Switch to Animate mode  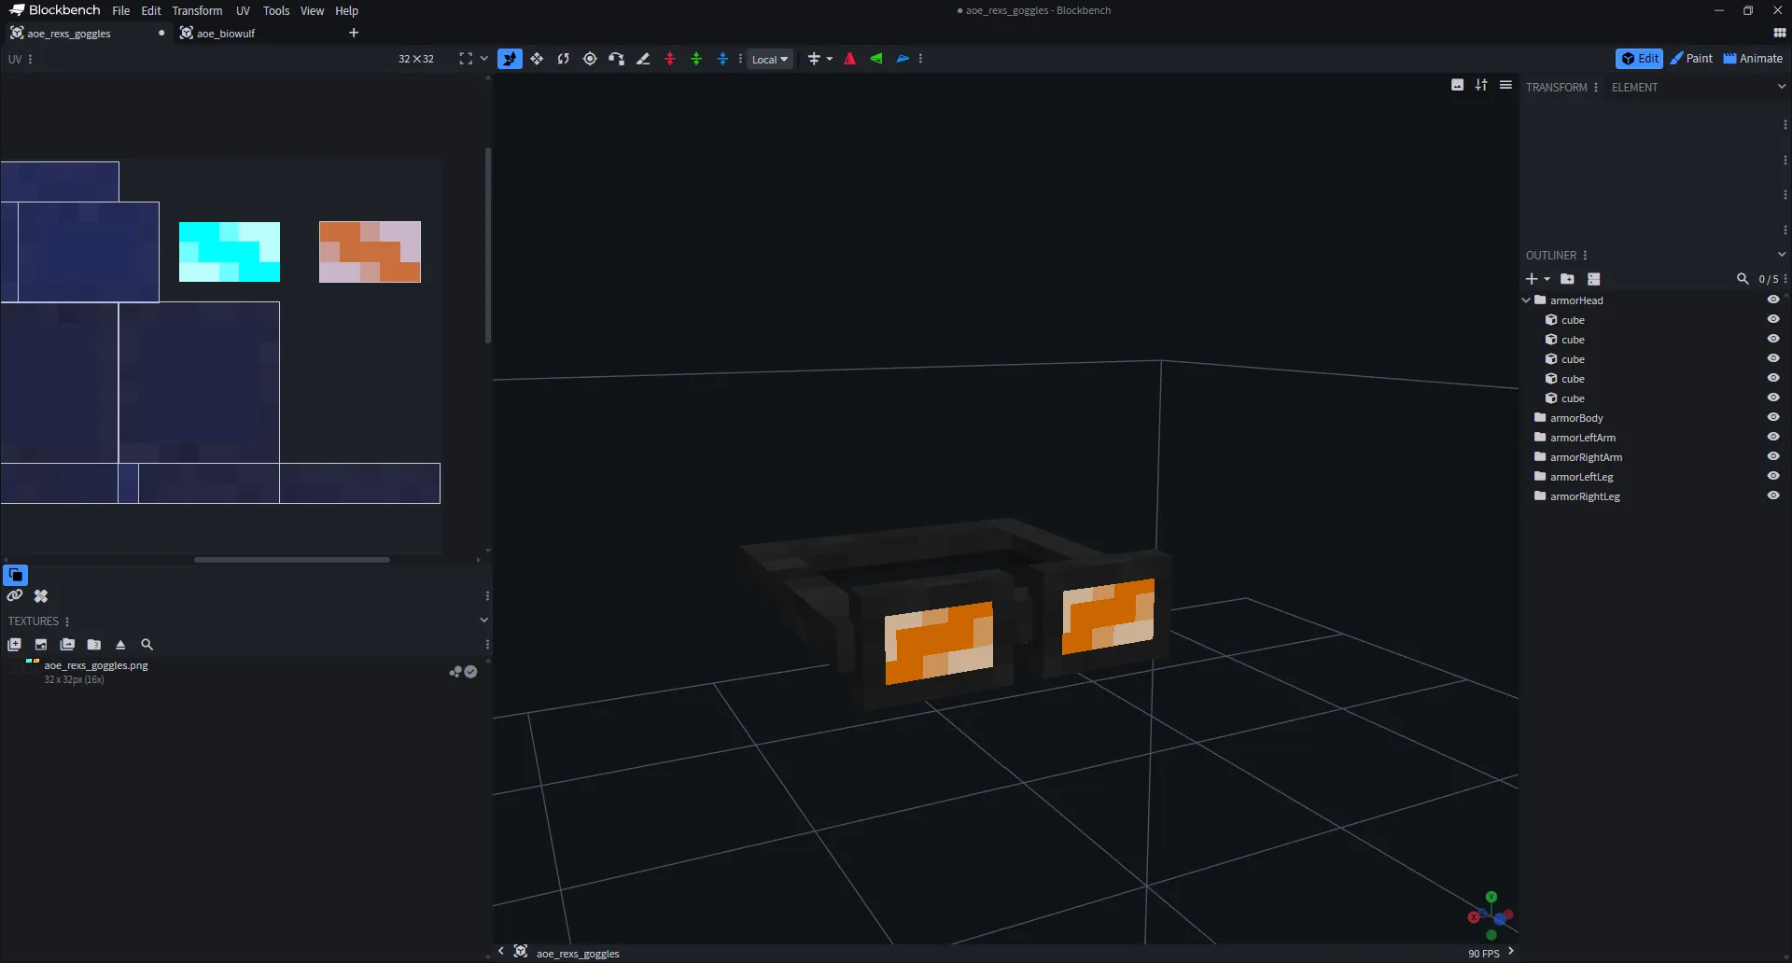click(x=1752, y=59)
